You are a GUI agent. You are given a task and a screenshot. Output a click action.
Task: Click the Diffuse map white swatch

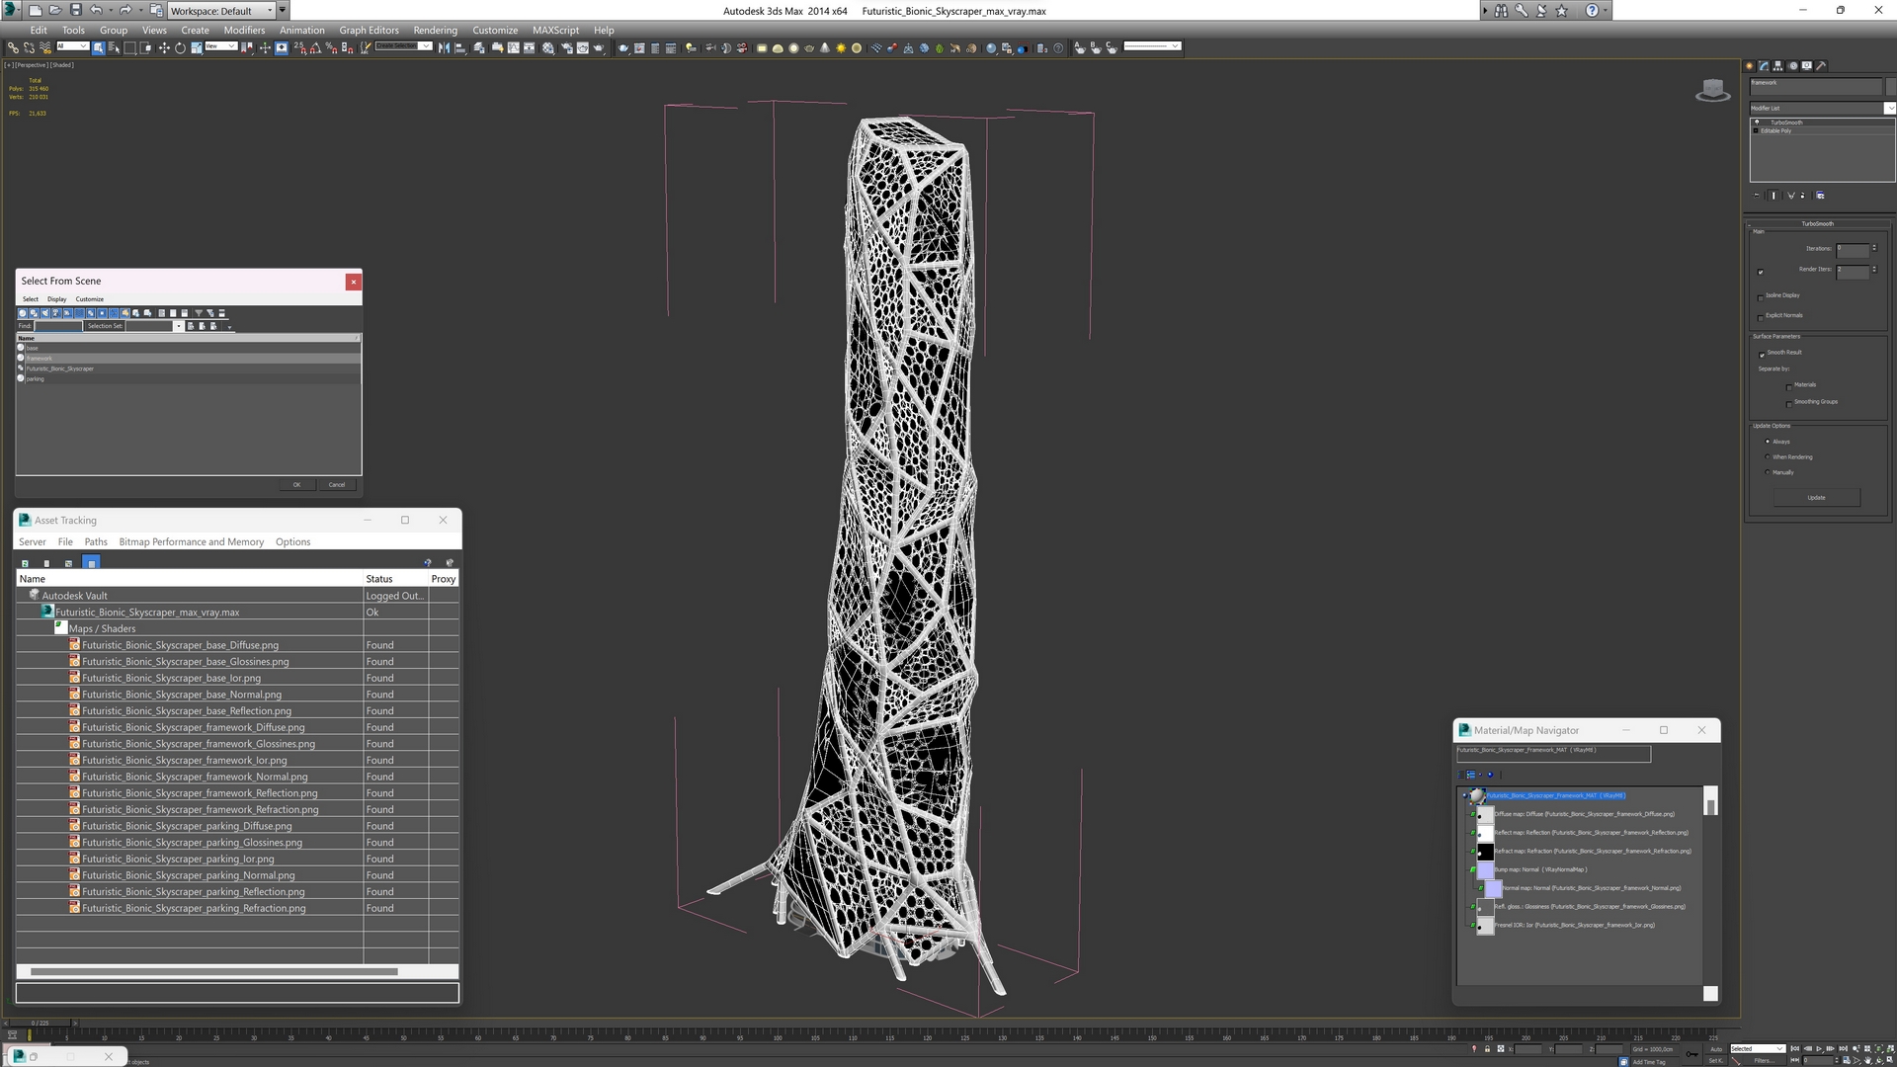tap(1485, 815)
